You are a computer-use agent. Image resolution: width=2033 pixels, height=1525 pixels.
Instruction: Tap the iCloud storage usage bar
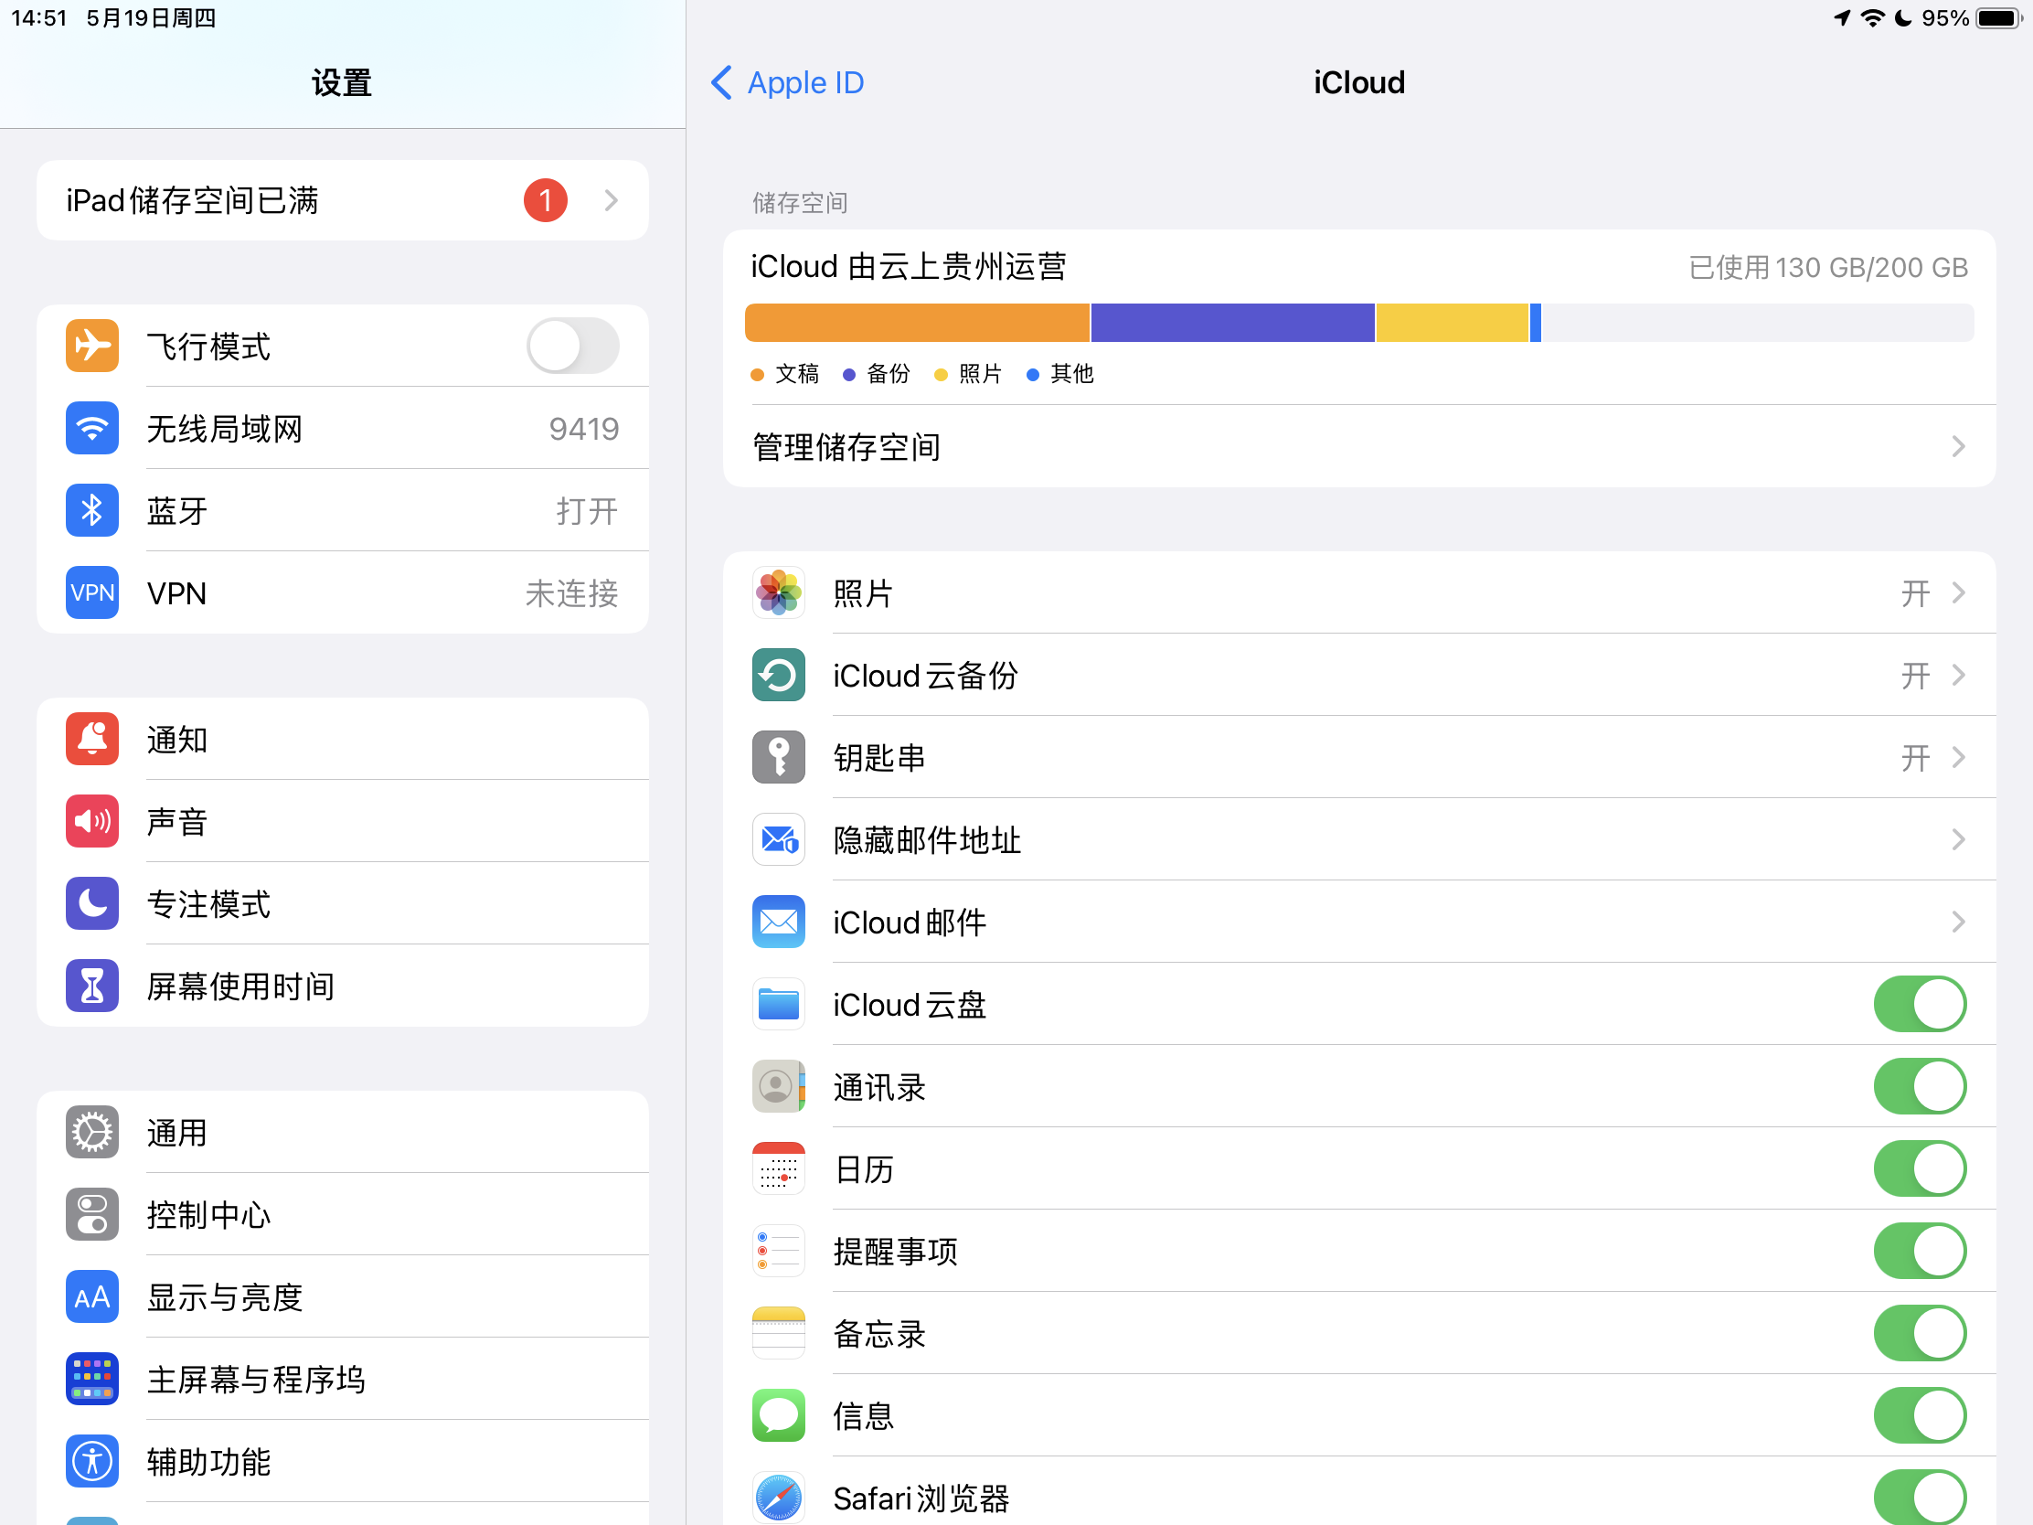pos(1358,323)
